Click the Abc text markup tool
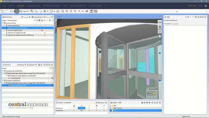Viewport: 209px width, 118px height. [160, 22]
